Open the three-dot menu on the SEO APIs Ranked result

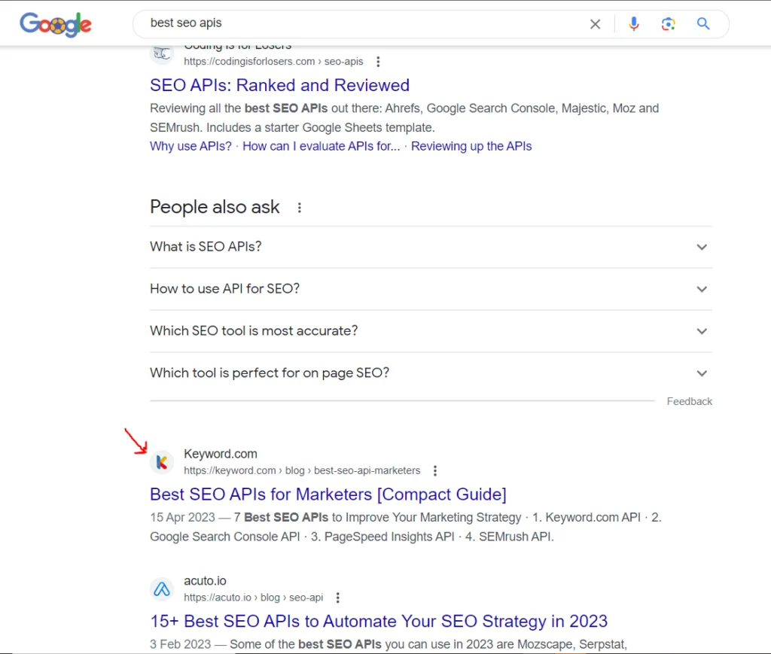(378, 61)
